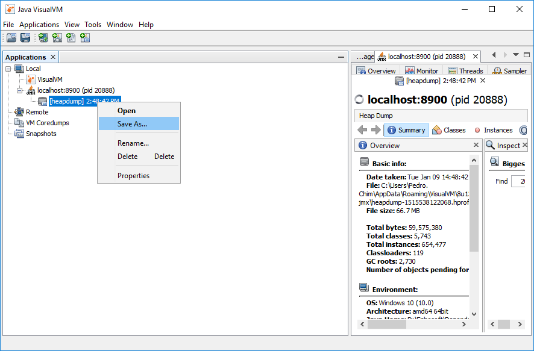Choose Rename... in the context menu
534x351 pixels.
pos(139,143)
